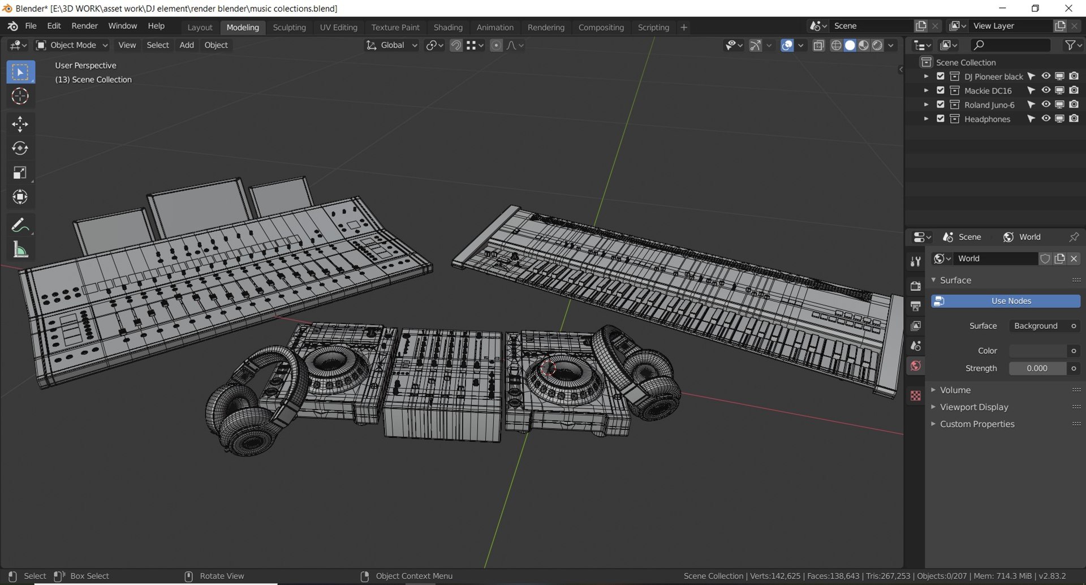
Task: Switch to the UV Editing workspace tab
Action: (338, 27)
